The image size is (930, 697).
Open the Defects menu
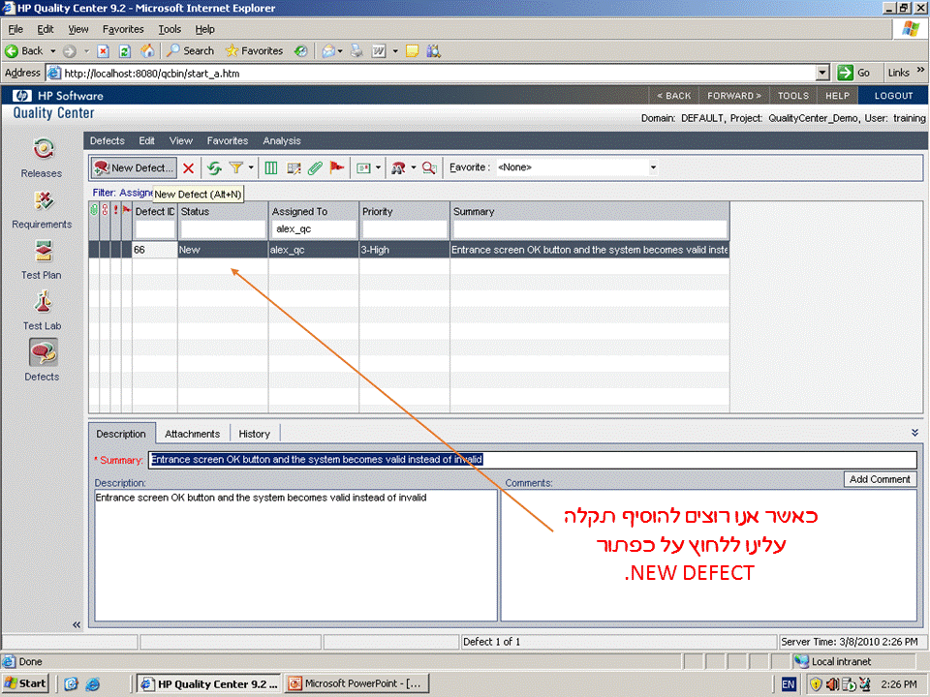point(108,141)
